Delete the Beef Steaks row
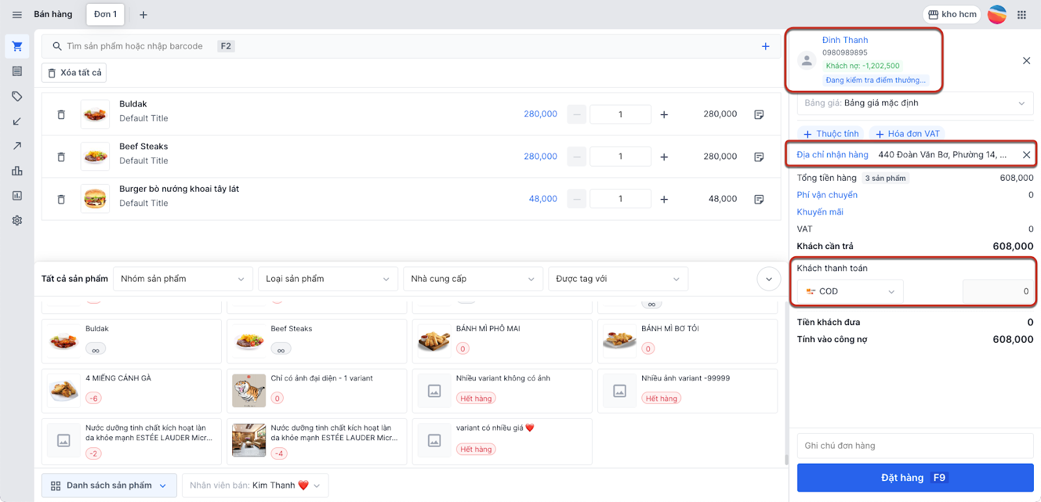1041x502 pixels. tap(61, 157)
